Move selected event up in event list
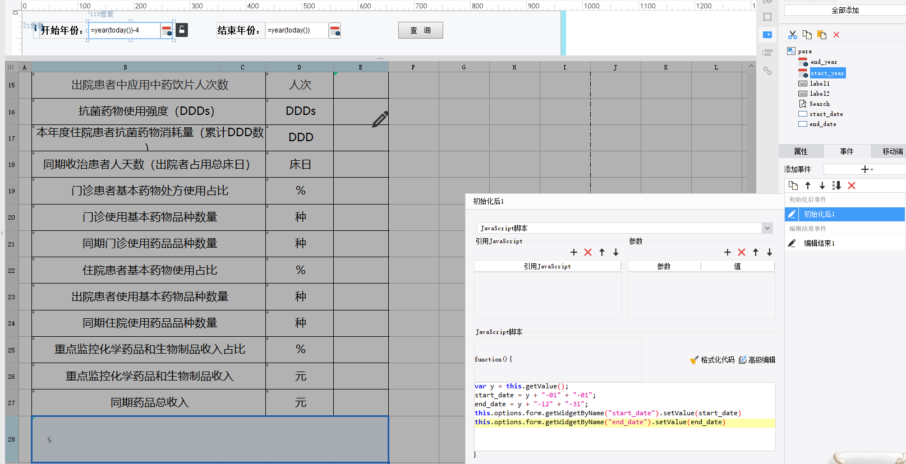Image resolution: width=906 pixels, height=464 pixels. pos(808,185)
